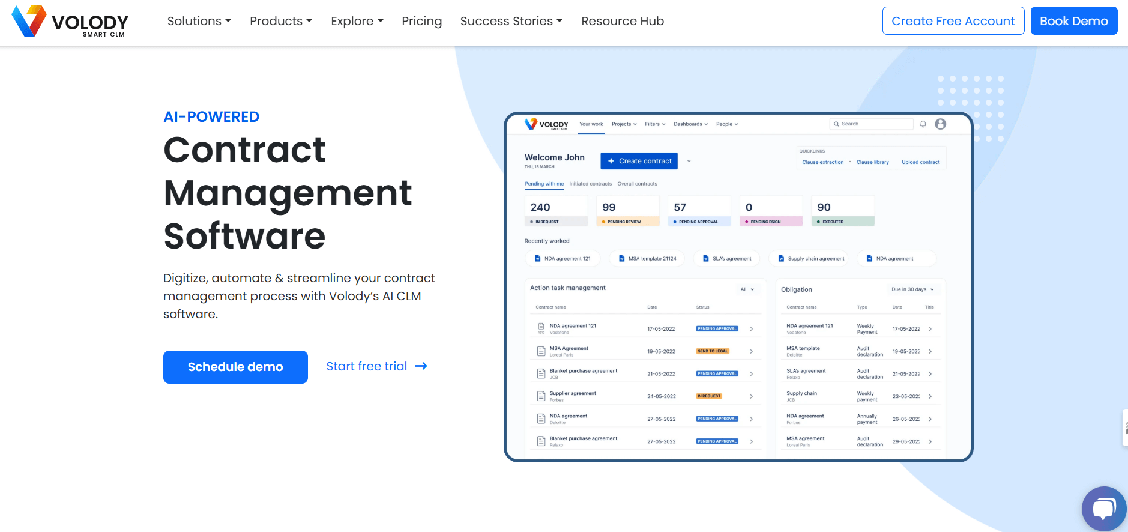Screen dimensions: 1128x532
Task: Click Clause library quicklink
Action: point(872,162)
